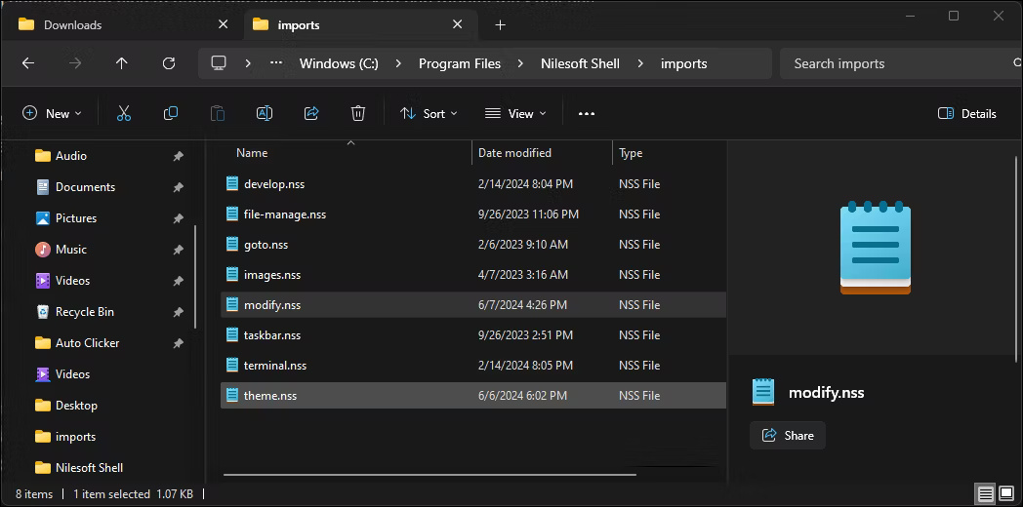The width and height of the screenshot is (1023, 507).
Task: Expand the breadcrumb ellipsis for hidden folders
Action: pos(276,63)
